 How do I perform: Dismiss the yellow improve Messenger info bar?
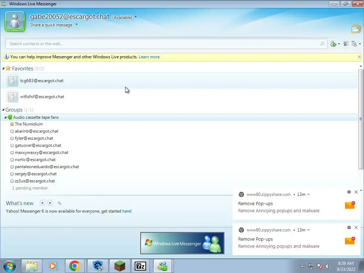(359, 57)
